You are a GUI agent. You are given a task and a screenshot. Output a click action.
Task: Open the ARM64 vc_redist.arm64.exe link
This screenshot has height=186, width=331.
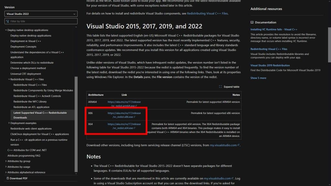pyautogui.click(x=124, y=104)
